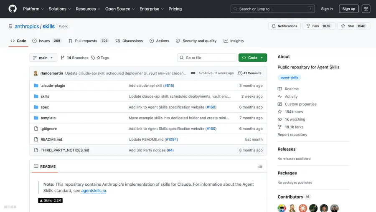The image size is (376, 212).
Task: Open the header settings icon beside Sign up
Action: click(366, 9)
